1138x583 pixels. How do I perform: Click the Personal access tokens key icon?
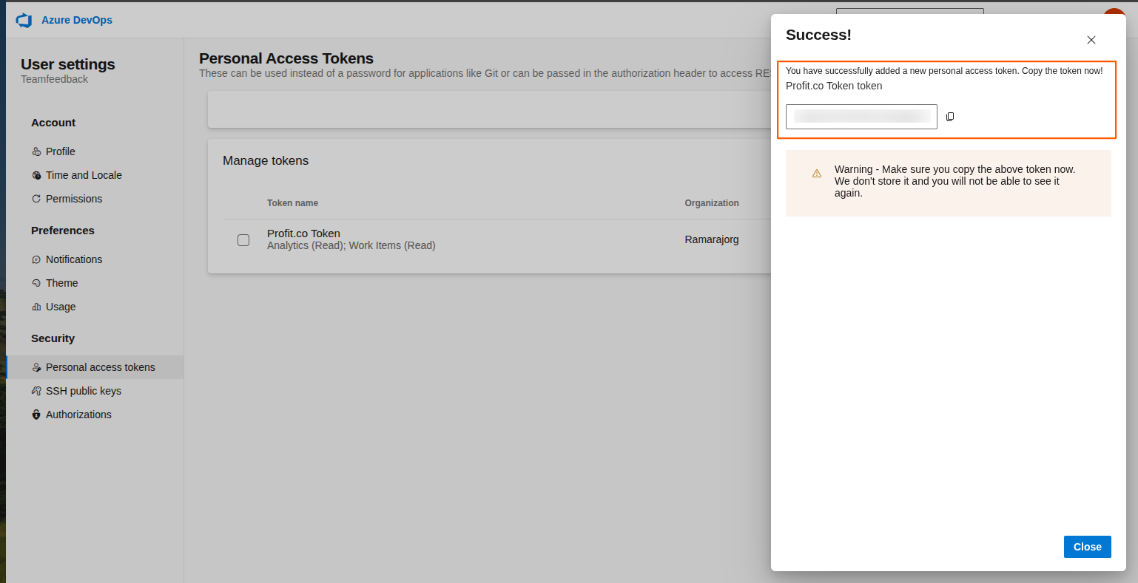pos(36,367)
